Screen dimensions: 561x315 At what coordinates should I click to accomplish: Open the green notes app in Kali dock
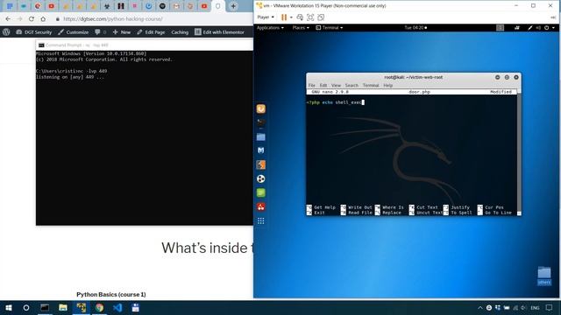pos(261,192)
